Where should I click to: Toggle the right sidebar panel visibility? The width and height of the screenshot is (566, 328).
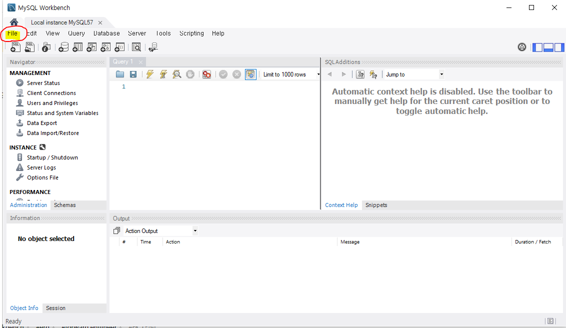tap(559, 47)
